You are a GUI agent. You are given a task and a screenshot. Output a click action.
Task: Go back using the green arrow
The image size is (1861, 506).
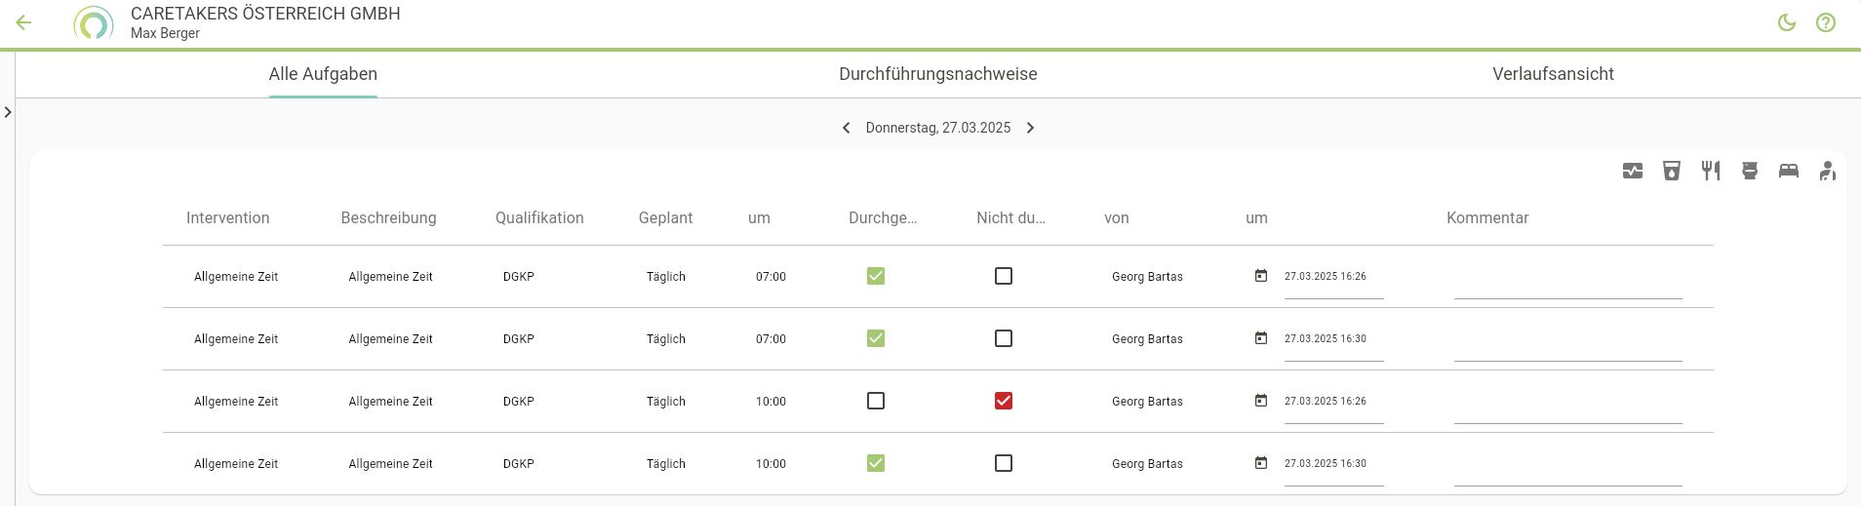click(x=24, y=22)
